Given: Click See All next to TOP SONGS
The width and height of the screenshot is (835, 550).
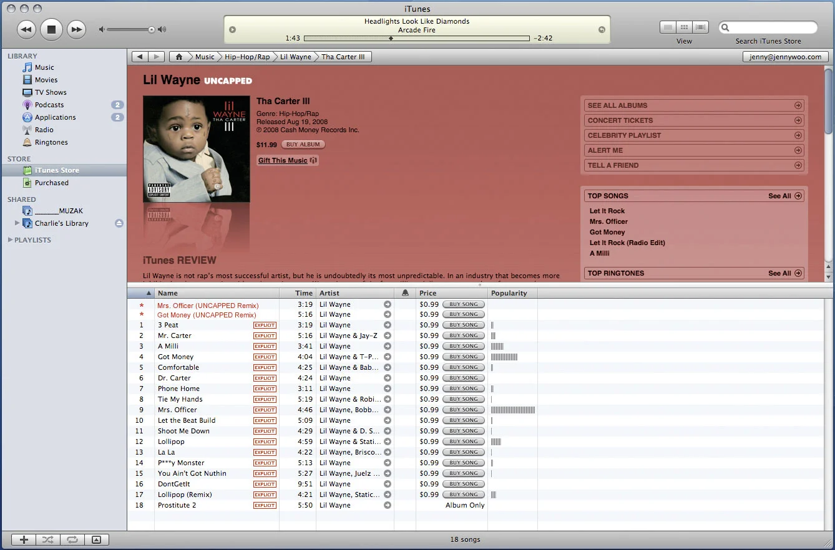Looking at the screenshot, I should pos(785,196).
